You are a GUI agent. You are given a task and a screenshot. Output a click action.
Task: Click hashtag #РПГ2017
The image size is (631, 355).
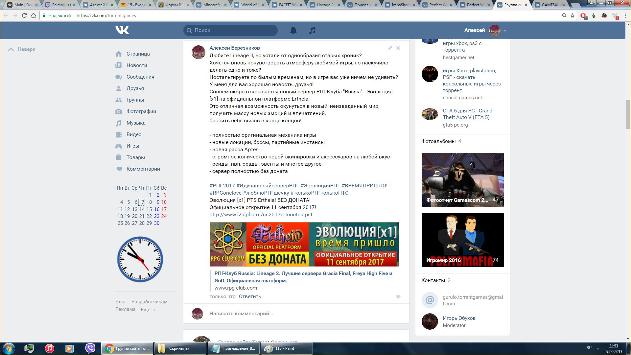point(222,186)
